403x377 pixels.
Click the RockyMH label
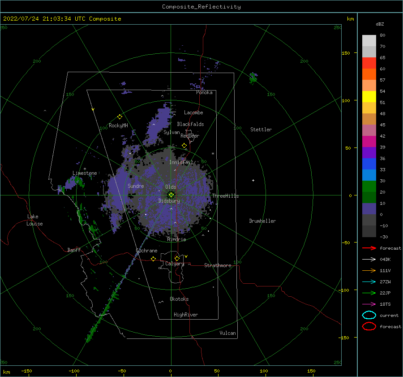coord(118,126)
